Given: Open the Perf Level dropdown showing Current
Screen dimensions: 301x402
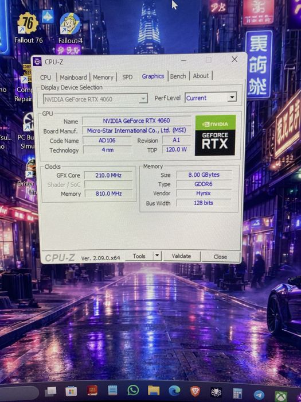Looking at the screenshot, I should coord(210,98).
